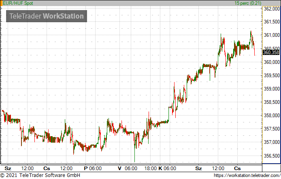Click the 2021 TeleTrader Software GmbH copyright text
This screenshot has width=281, height=179.
coord(40,175)
